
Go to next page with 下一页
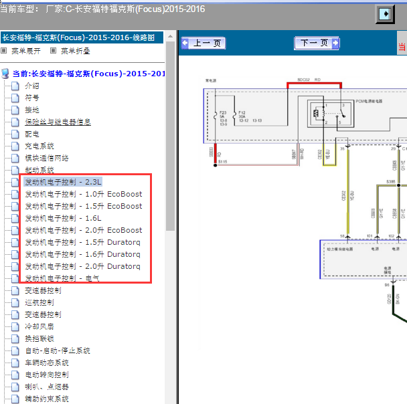317,43
